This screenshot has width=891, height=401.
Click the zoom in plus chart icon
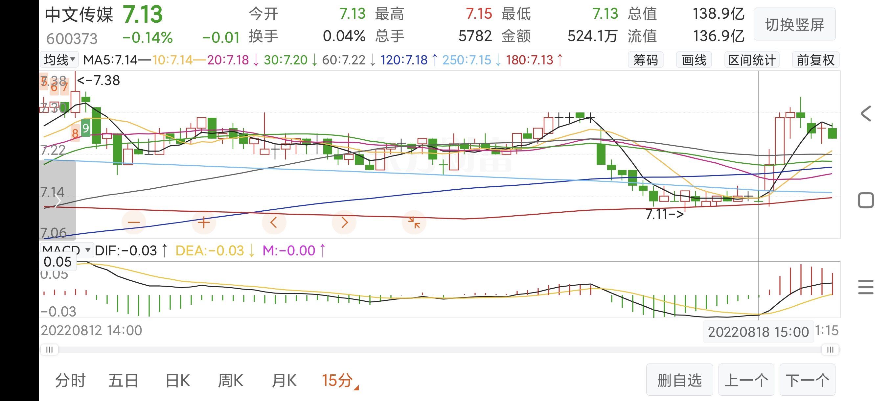(204, 223)
